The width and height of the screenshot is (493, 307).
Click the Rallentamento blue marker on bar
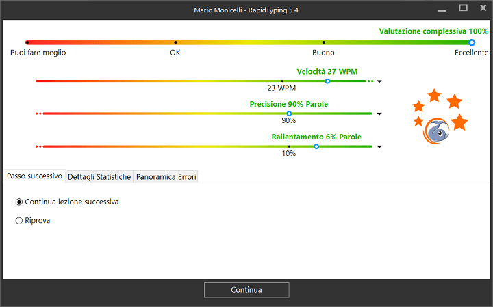[316, 146]
